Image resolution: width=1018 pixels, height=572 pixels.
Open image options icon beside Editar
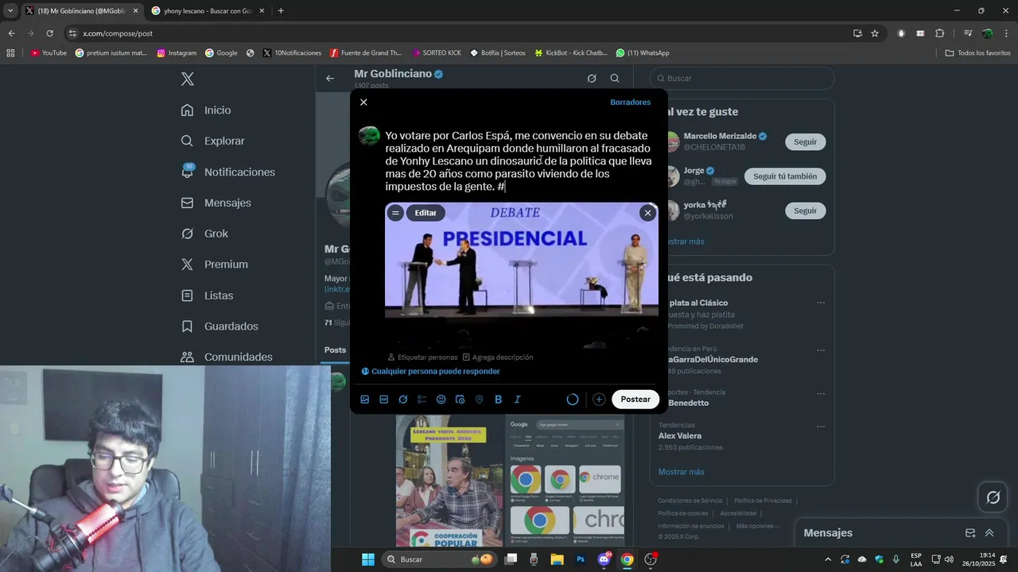(395, 213)
